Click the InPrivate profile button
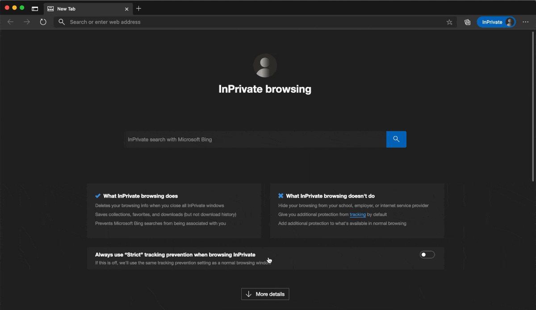Viewport: 536px width, 310px height. pos(496,22)
